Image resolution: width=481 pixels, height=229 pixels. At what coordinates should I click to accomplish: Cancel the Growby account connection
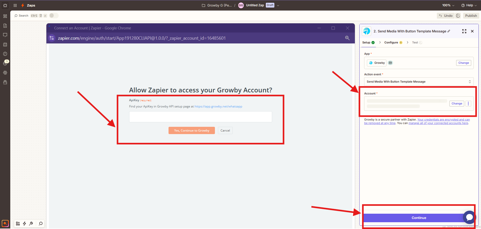(x=225, y=131)
